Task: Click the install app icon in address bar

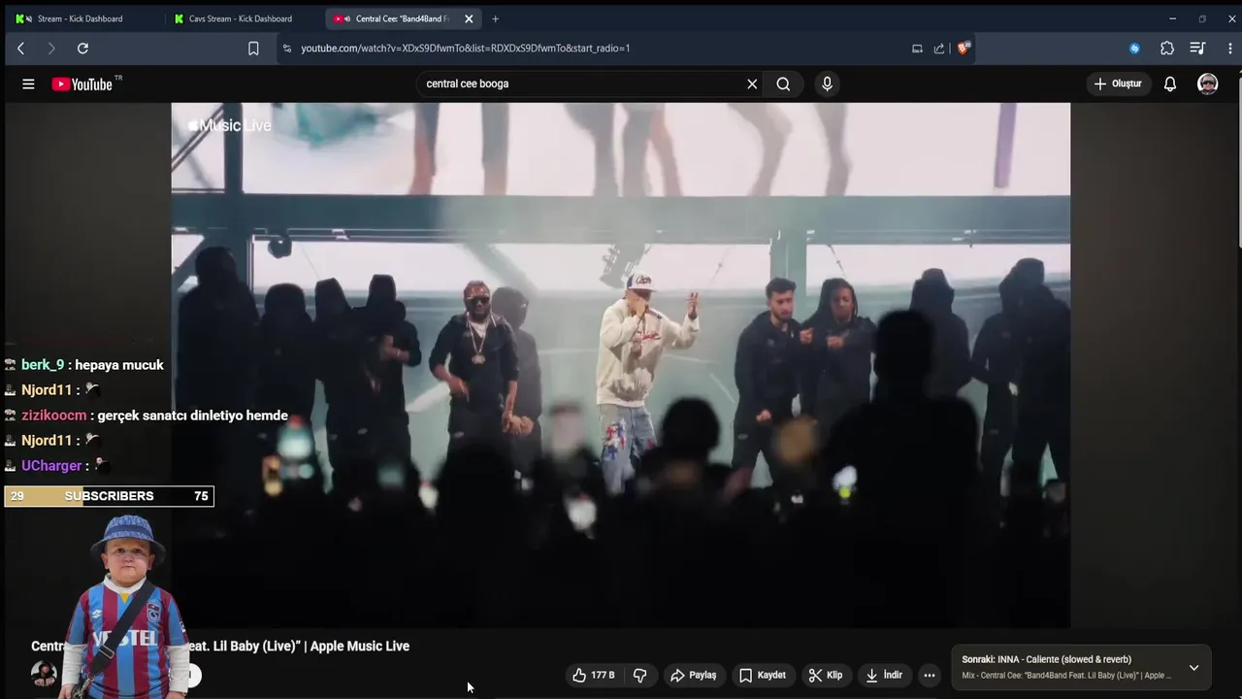Action: point(917,49)
